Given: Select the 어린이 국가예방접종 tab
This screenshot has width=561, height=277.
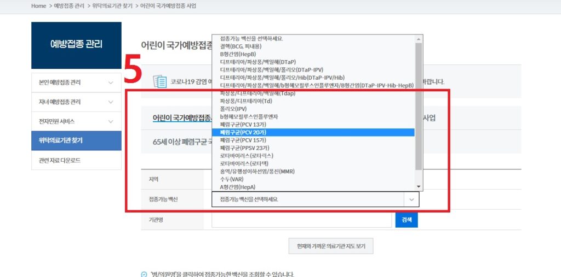Looking at the screenshot, I should click(x=182, y=118).
